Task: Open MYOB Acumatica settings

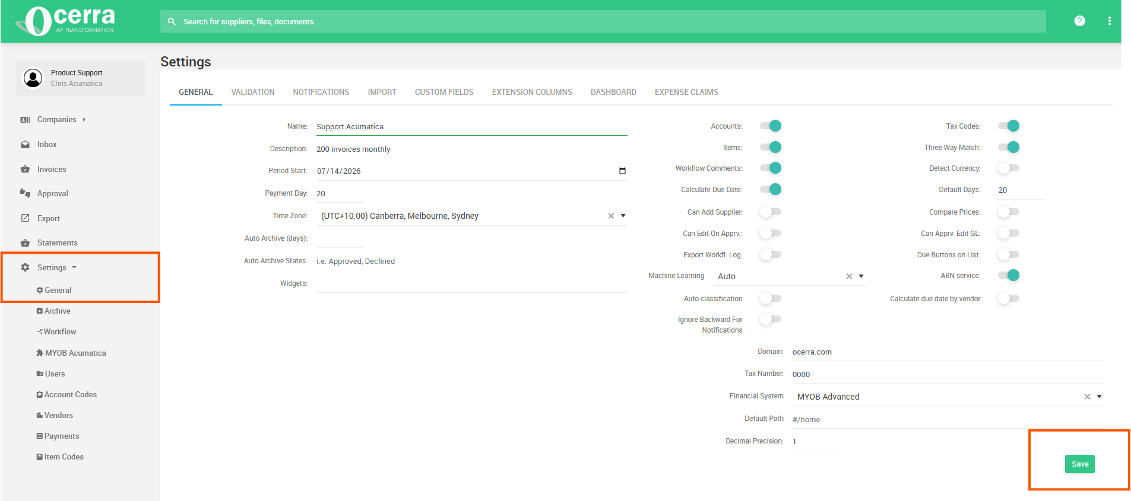Action: point(71,353)
